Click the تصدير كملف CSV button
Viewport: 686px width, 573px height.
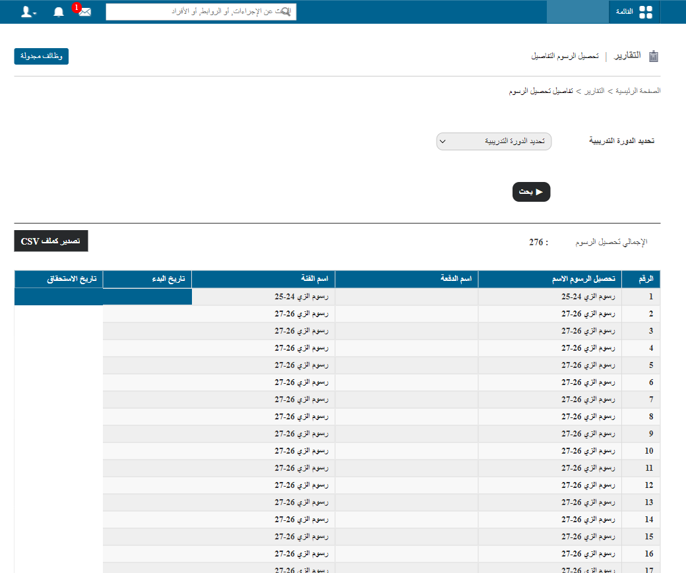(x=51, y=241)
